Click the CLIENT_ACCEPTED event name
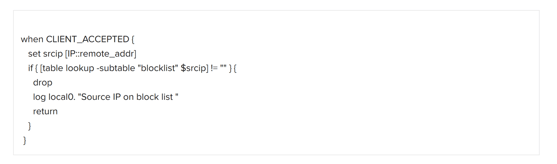The width and height of the screenshot is (557, 164). [x=87, y=40]
